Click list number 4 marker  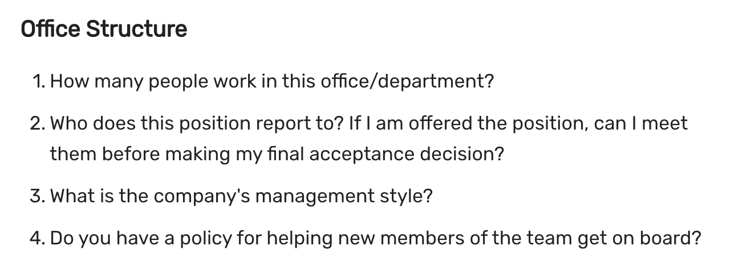[x=38, y=239]
